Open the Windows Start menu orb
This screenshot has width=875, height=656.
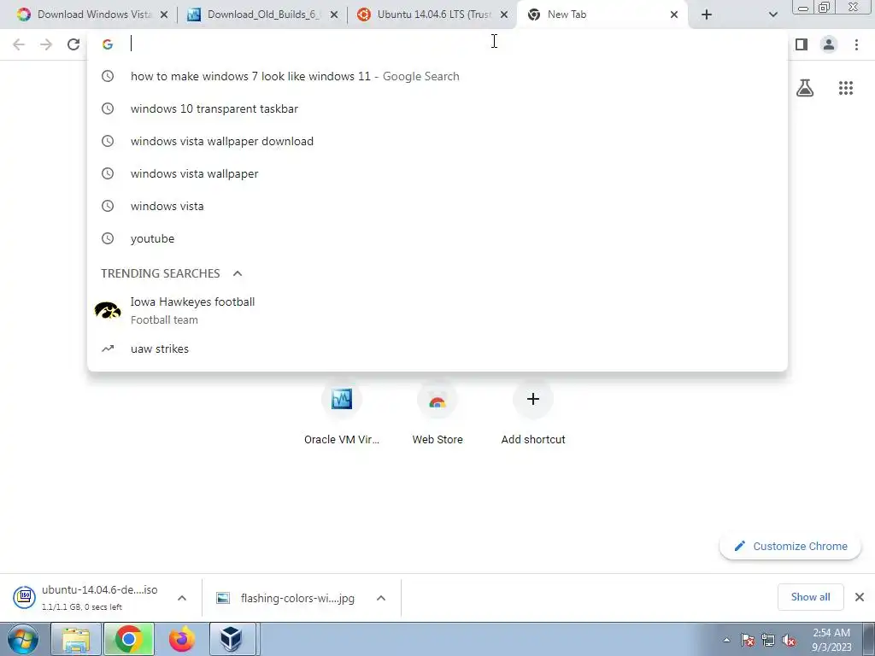[23, 639]
